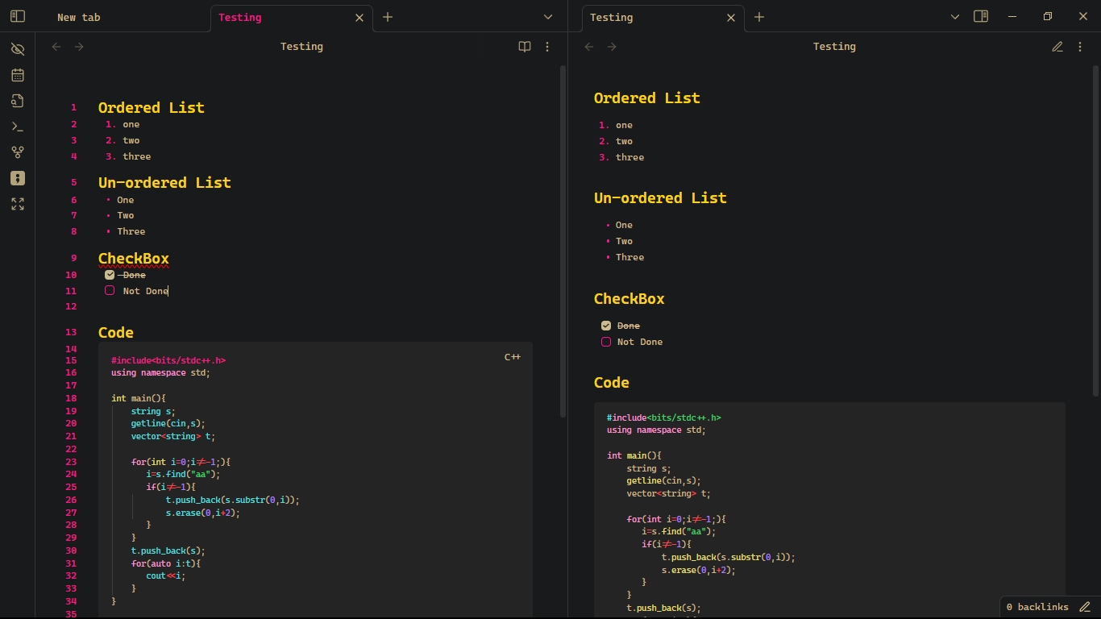
Task: Click the crossed-eye ribbon icon
Action: (18, 49)
